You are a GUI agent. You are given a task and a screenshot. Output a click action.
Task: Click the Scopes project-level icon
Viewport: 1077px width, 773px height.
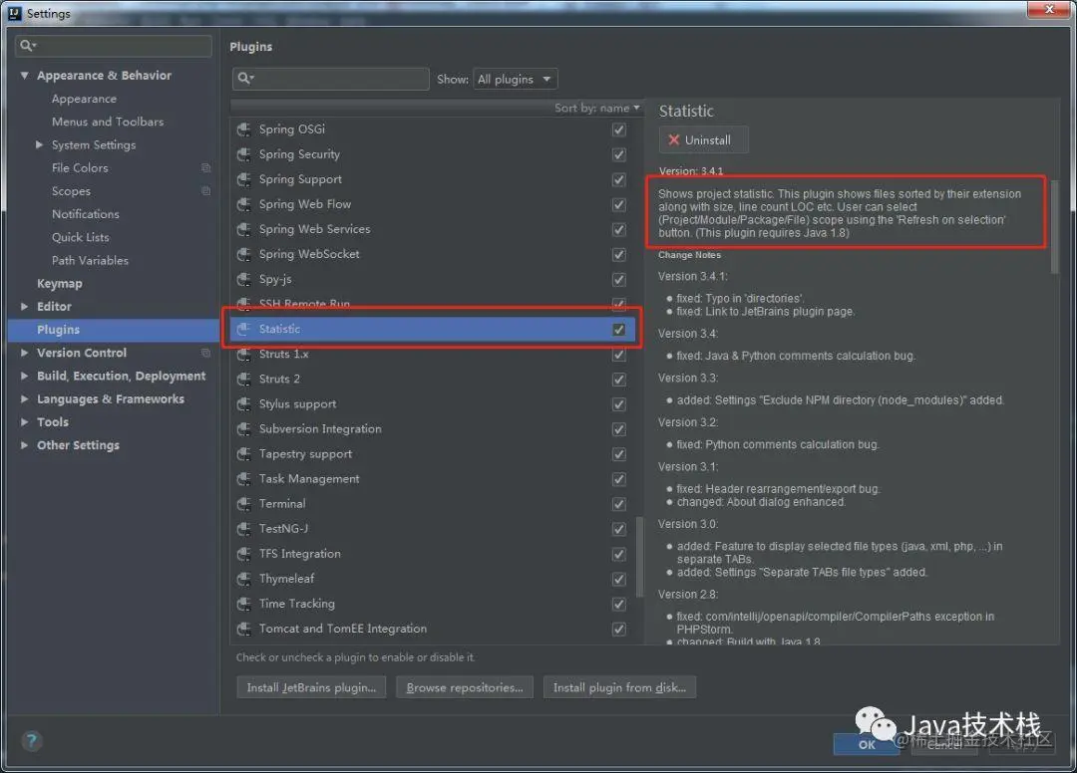click(205, 190)
